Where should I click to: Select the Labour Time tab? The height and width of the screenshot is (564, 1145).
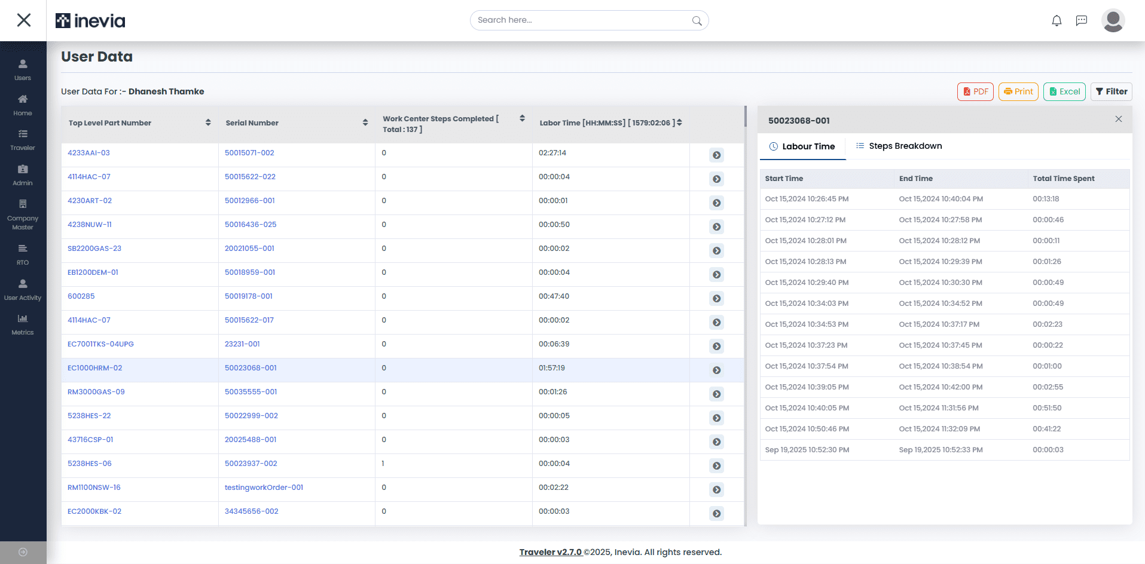802,146
